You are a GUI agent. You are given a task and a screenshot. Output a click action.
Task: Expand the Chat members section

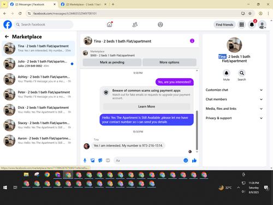click(x=234, y=99)
